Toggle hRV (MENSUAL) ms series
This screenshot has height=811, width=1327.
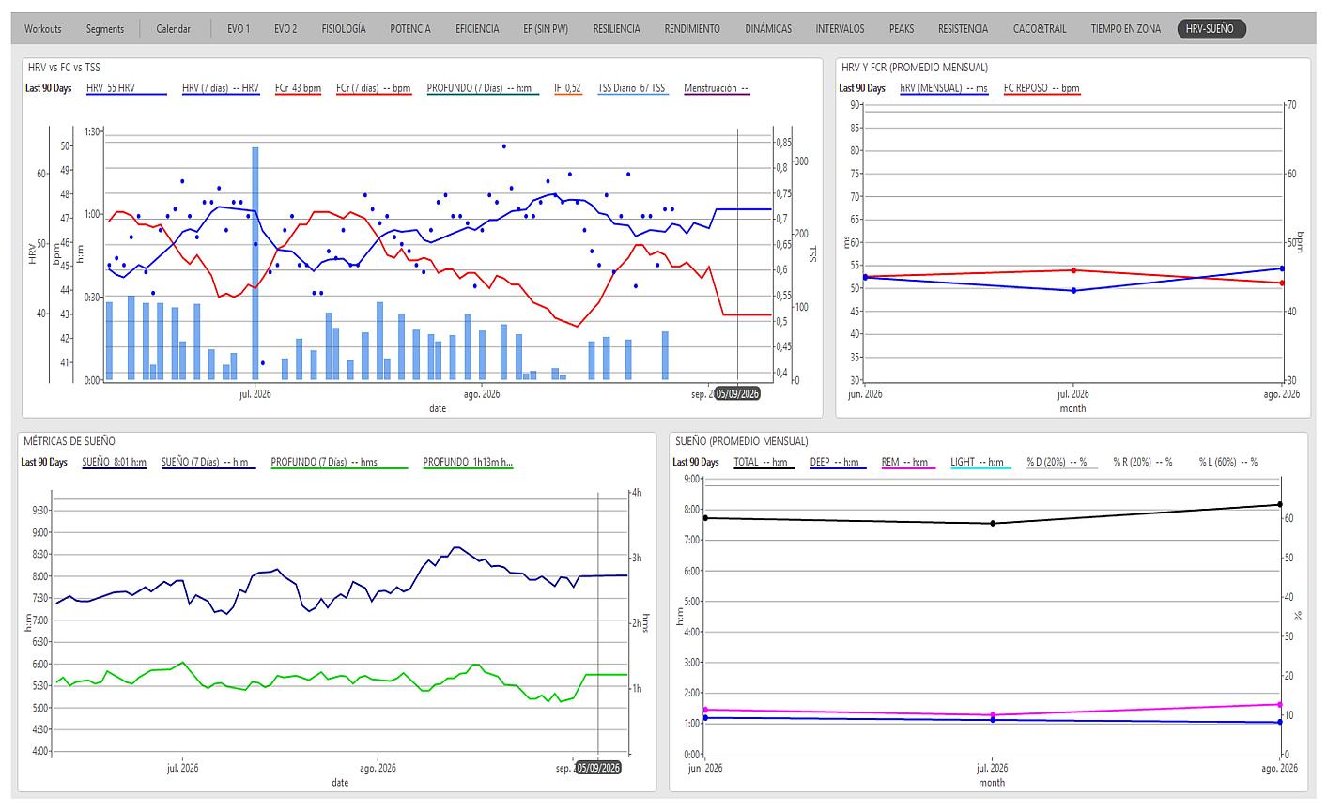click(944, 89)
